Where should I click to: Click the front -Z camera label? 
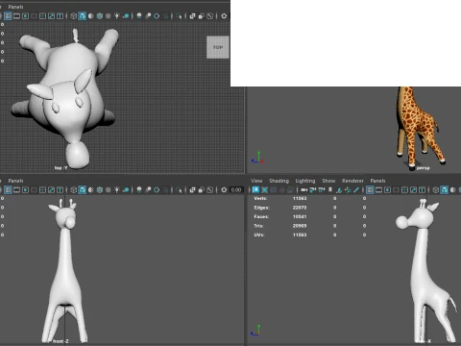(x=61, y=341)
